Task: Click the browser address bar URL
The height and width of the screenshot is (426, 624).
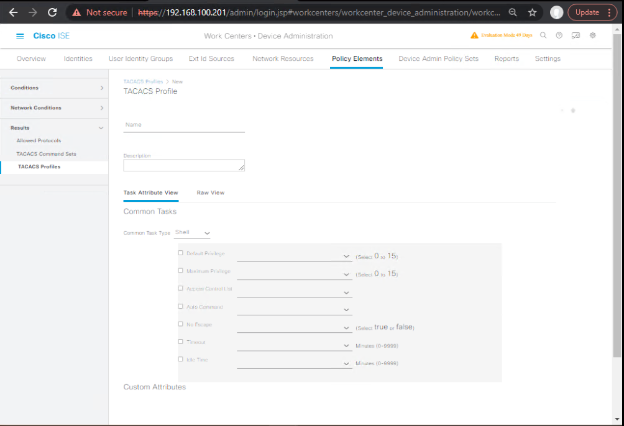Action: [319, 12]
